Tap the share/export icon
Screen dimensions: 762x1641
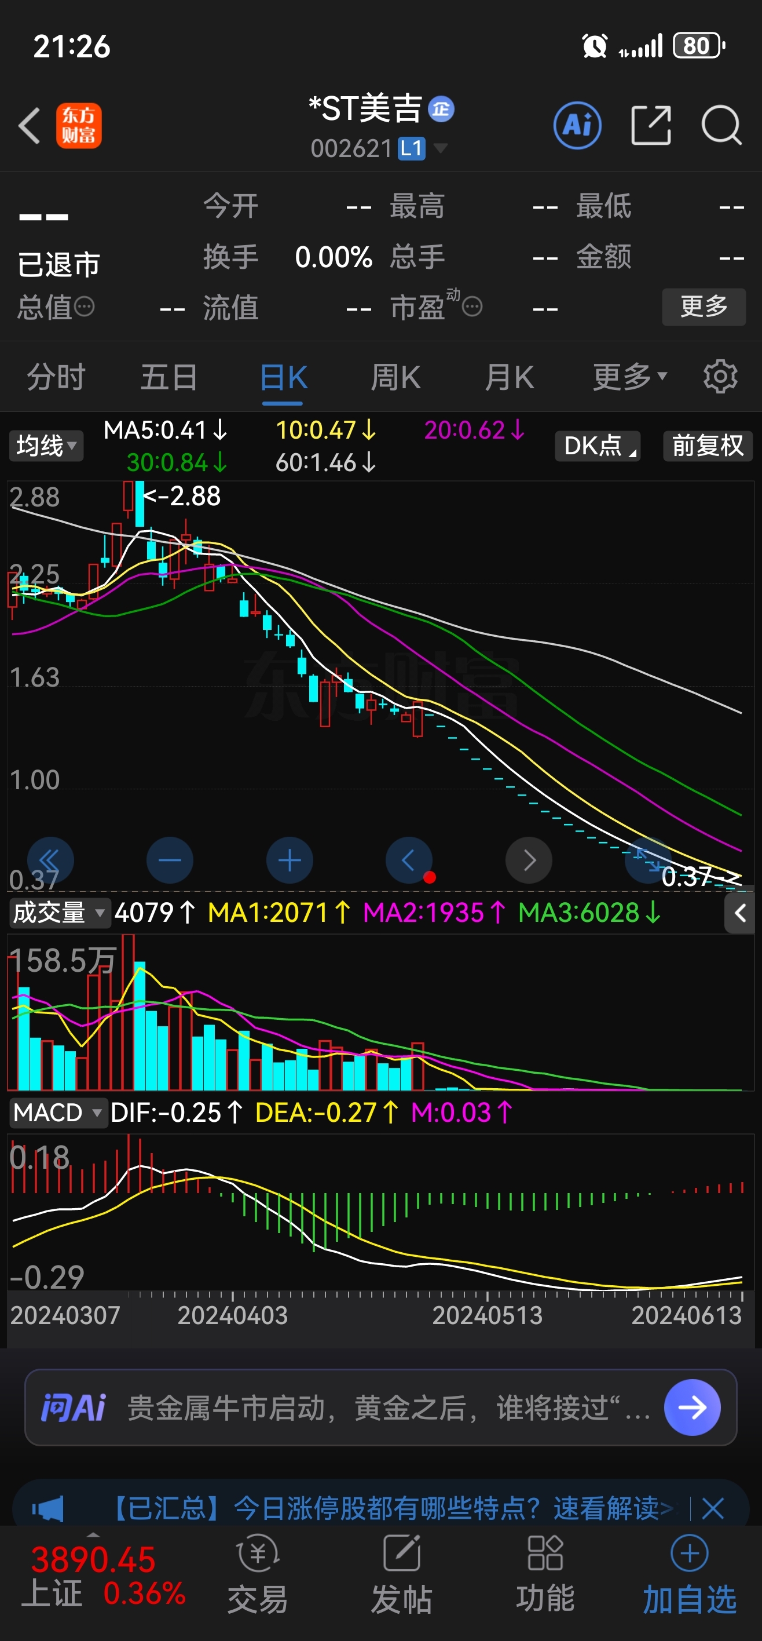point(651,126)
